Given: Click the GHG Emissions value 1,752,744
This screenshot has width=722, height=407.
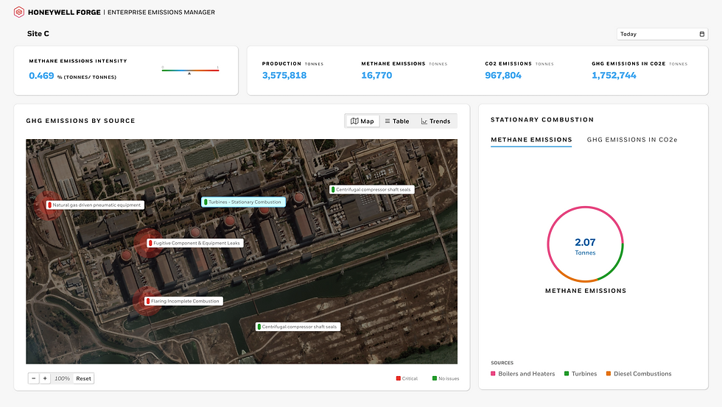Looking at the screenshot, I should pos(614,75).
